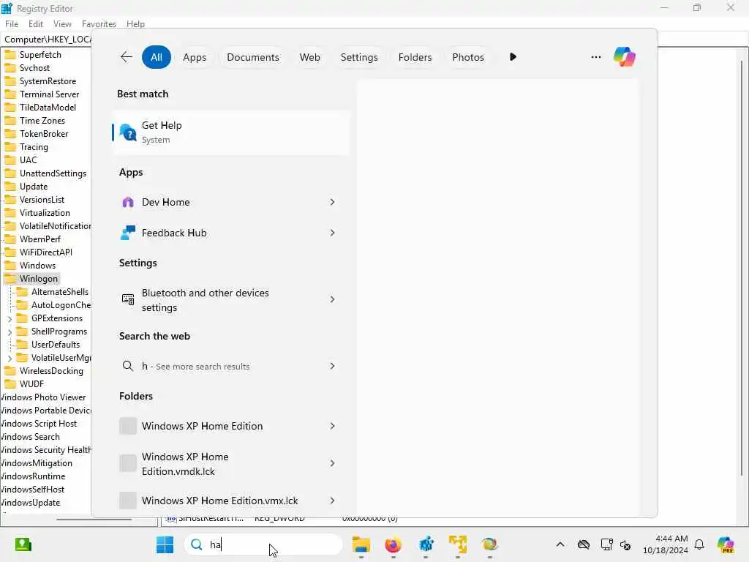Open the Edit menu in Registry Editor
This screenshot has width=749, height=562.
click(x=36, y=24)
